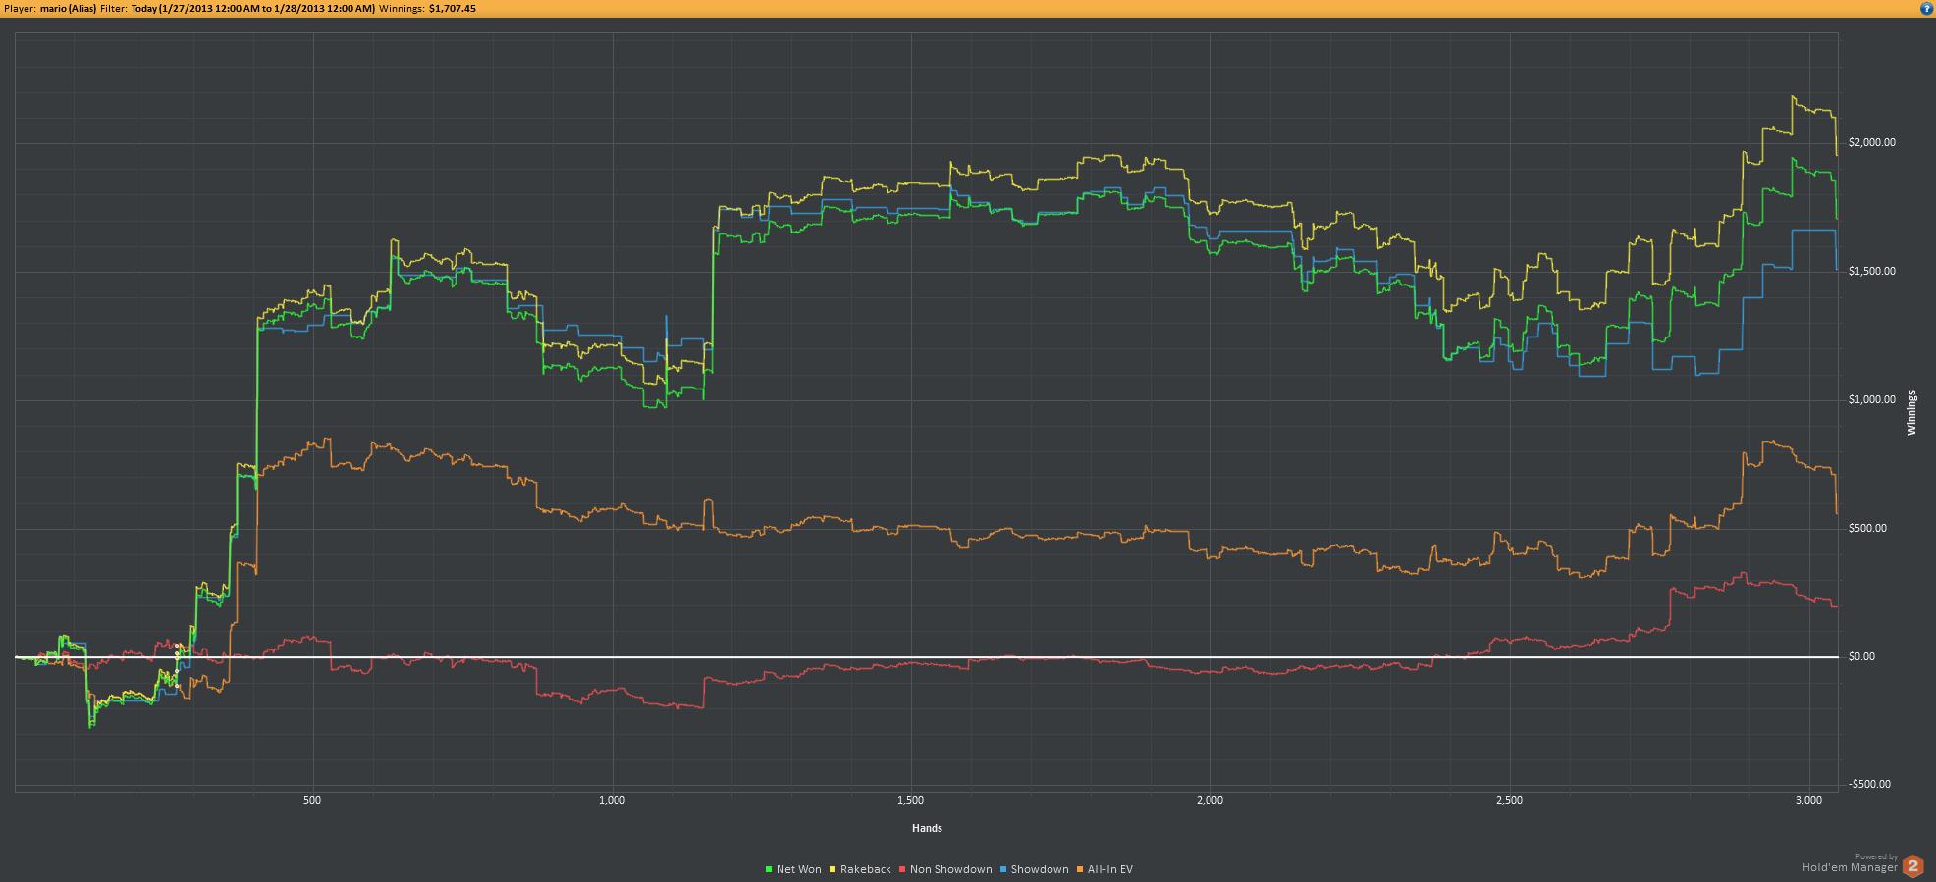Click the Today date range filter text
The width and height of the screenshot is (1936, 882).
pyautogui.click(x=252, y=8)
